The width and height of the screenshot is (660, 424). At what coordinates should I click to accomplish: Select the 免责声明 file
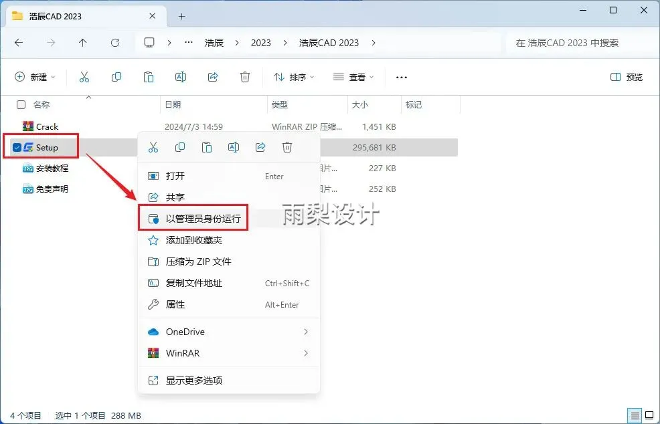click(x=52, y=189)
